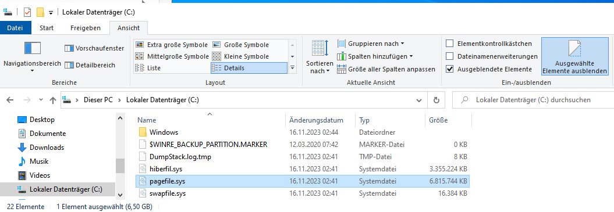
Task: Switch layout to Liste
Action: pyautogui.click(x=148, y=68)
